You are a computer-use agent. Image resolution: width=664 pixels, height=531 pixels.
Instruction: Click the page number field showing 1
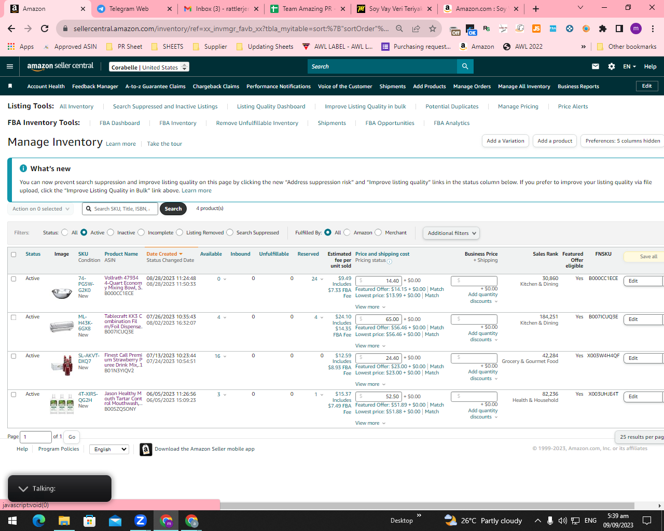point(36,437)
